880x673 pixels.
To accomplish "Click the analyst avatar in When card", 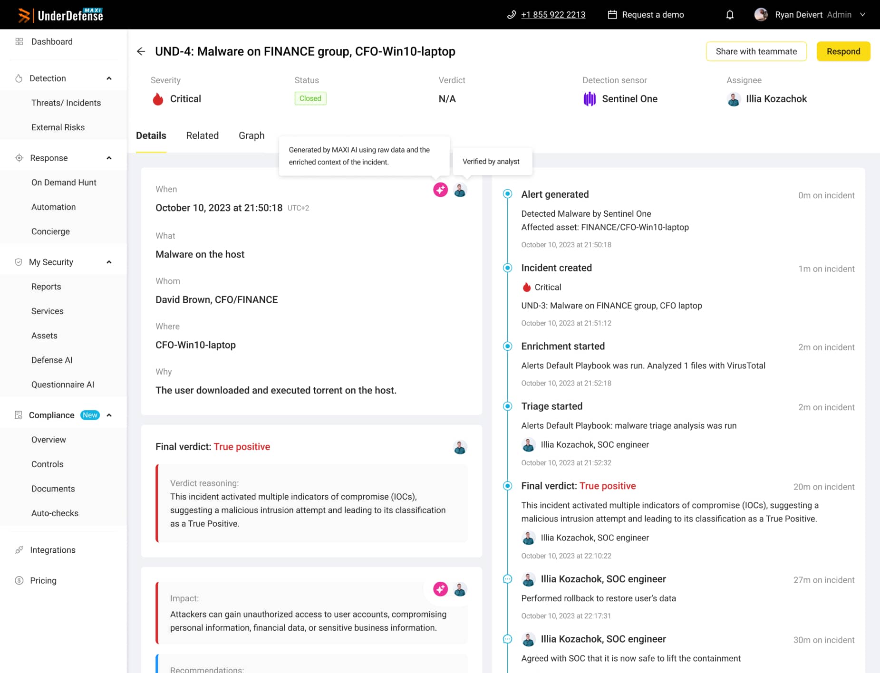I will 460,190.
